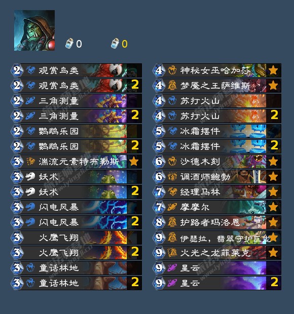Select the 沙德木刻 card row

pos(217,162)
